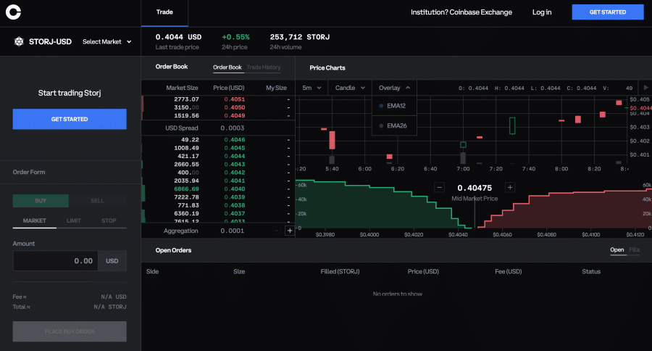Screen dimensions: 652x351
Task: Click the 0.4037 bid price
Action: pos(235,214)
